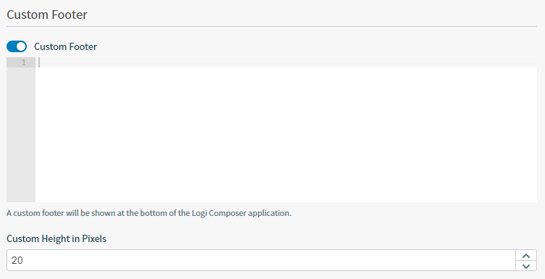
Task: Focus the Custom Height in Pixels field
Action: click(261, 260)
